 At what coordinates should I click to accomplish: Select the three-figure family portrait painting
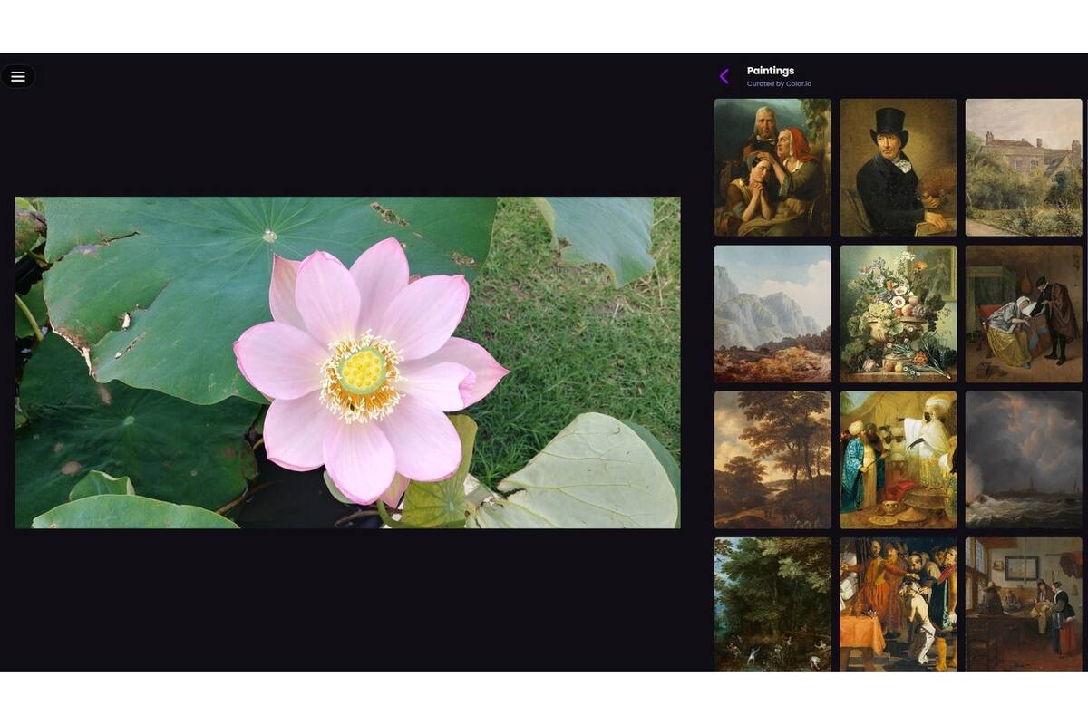pos(772,168)
